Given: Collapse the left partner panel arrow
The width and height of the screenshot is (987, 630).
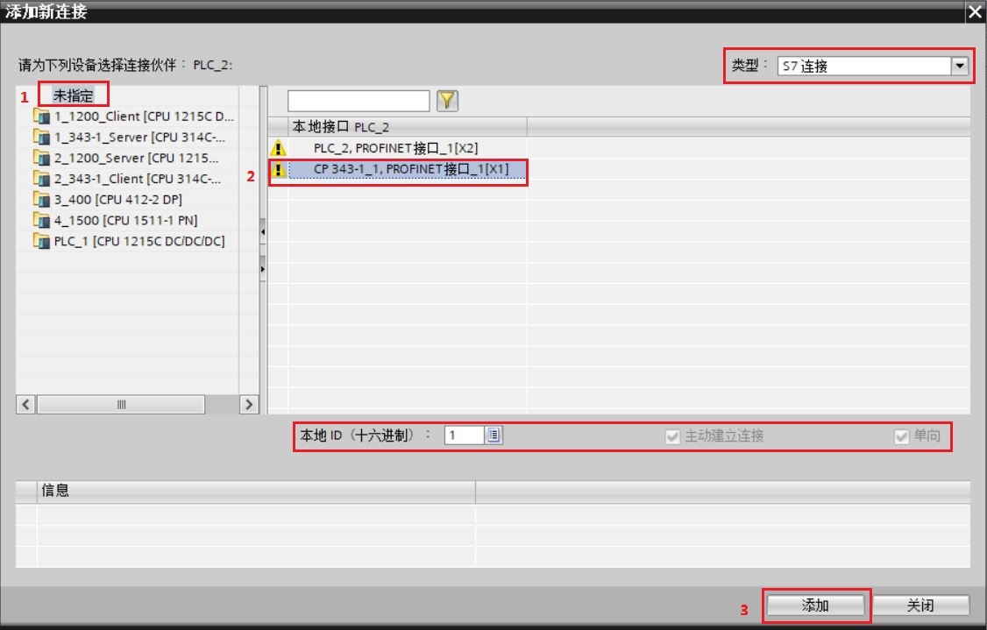Looking at the screenshot, I should tap(262, 231).
